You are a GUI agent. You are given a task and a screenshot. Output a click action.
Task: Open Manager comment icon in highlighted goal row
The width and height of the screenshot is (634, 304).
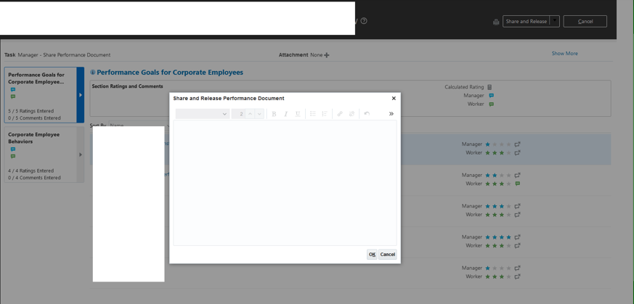[x=517, y=144]
